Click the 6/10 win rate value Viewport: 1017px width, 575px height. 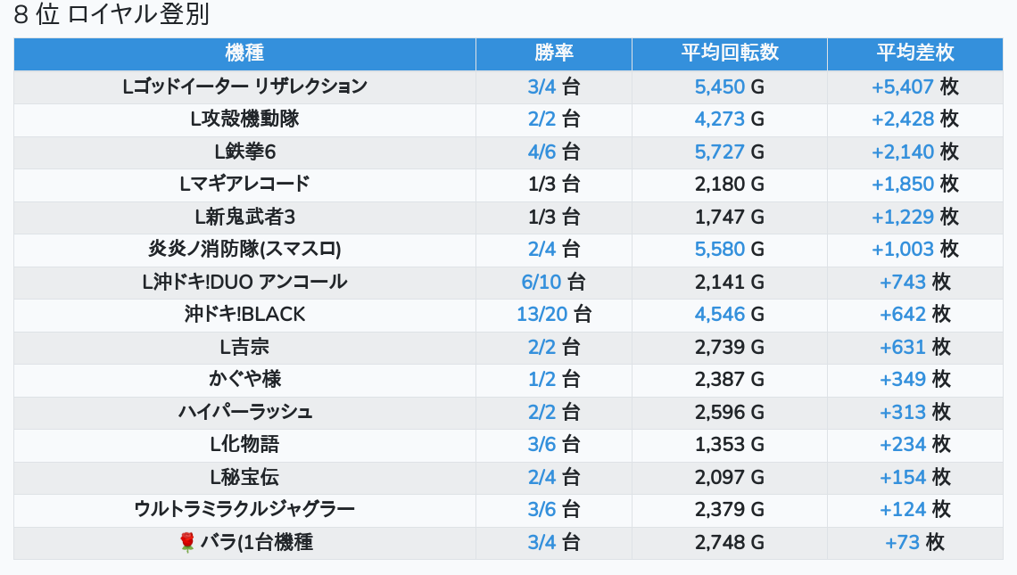coord(542,283)
